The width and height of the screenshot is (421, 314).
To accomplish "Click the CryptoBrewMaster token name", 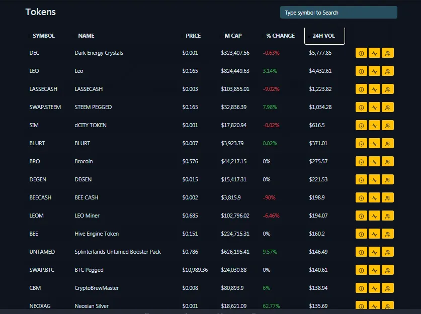I will click(97, 288).
